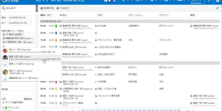222x111 pixels.
Task: Open the プロジェクトA要件定義 event by 福岡 十四郎
Action: click(x=109, y=96)
